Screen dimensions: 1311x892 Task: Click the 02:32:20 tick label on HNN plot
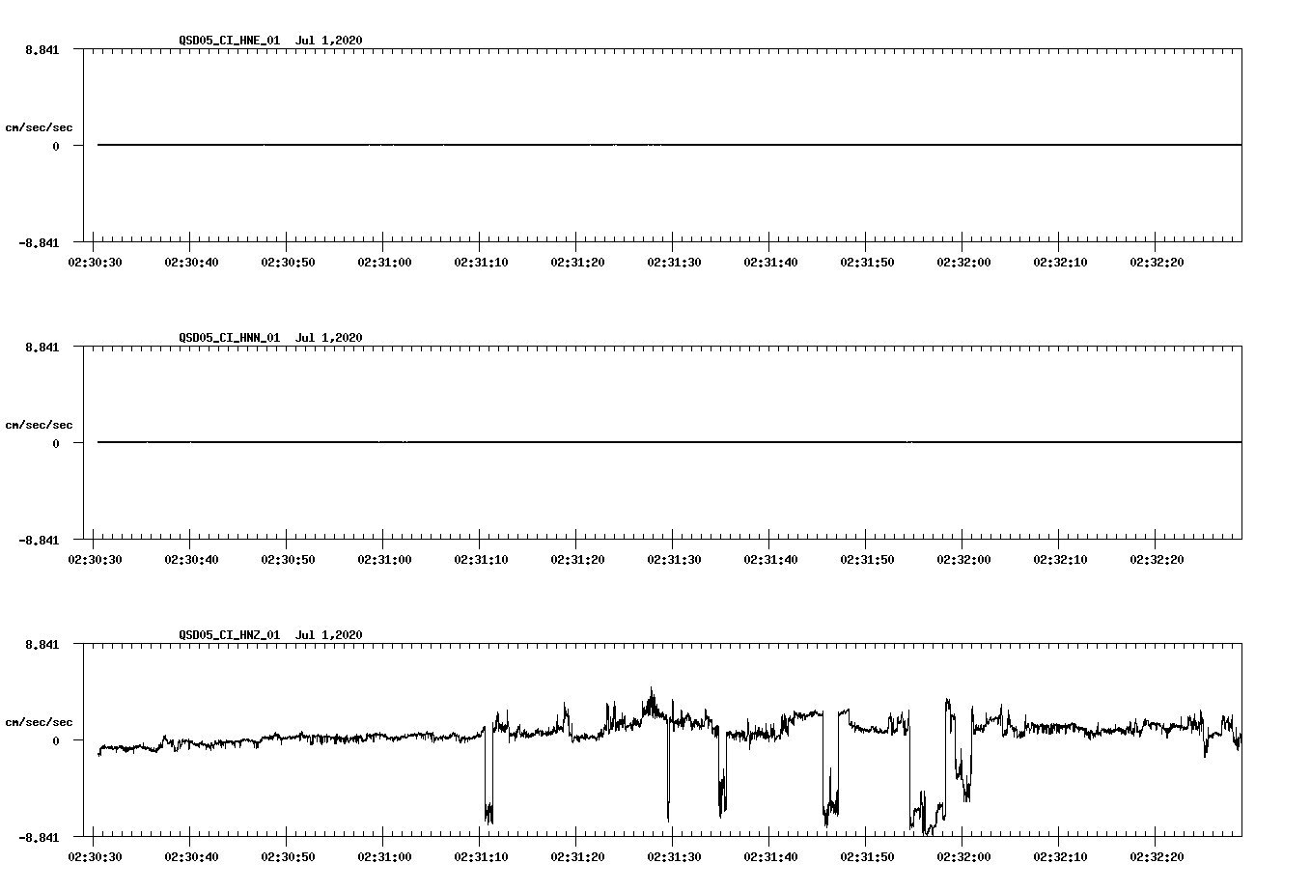pyautogui.click(x=1157, y=560)
